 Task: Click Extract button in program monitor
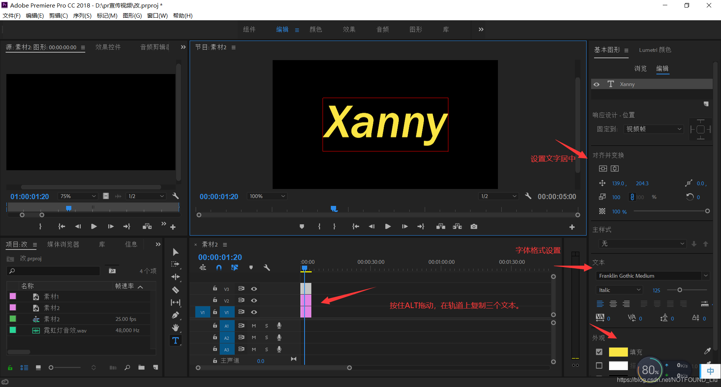[457, 227]
